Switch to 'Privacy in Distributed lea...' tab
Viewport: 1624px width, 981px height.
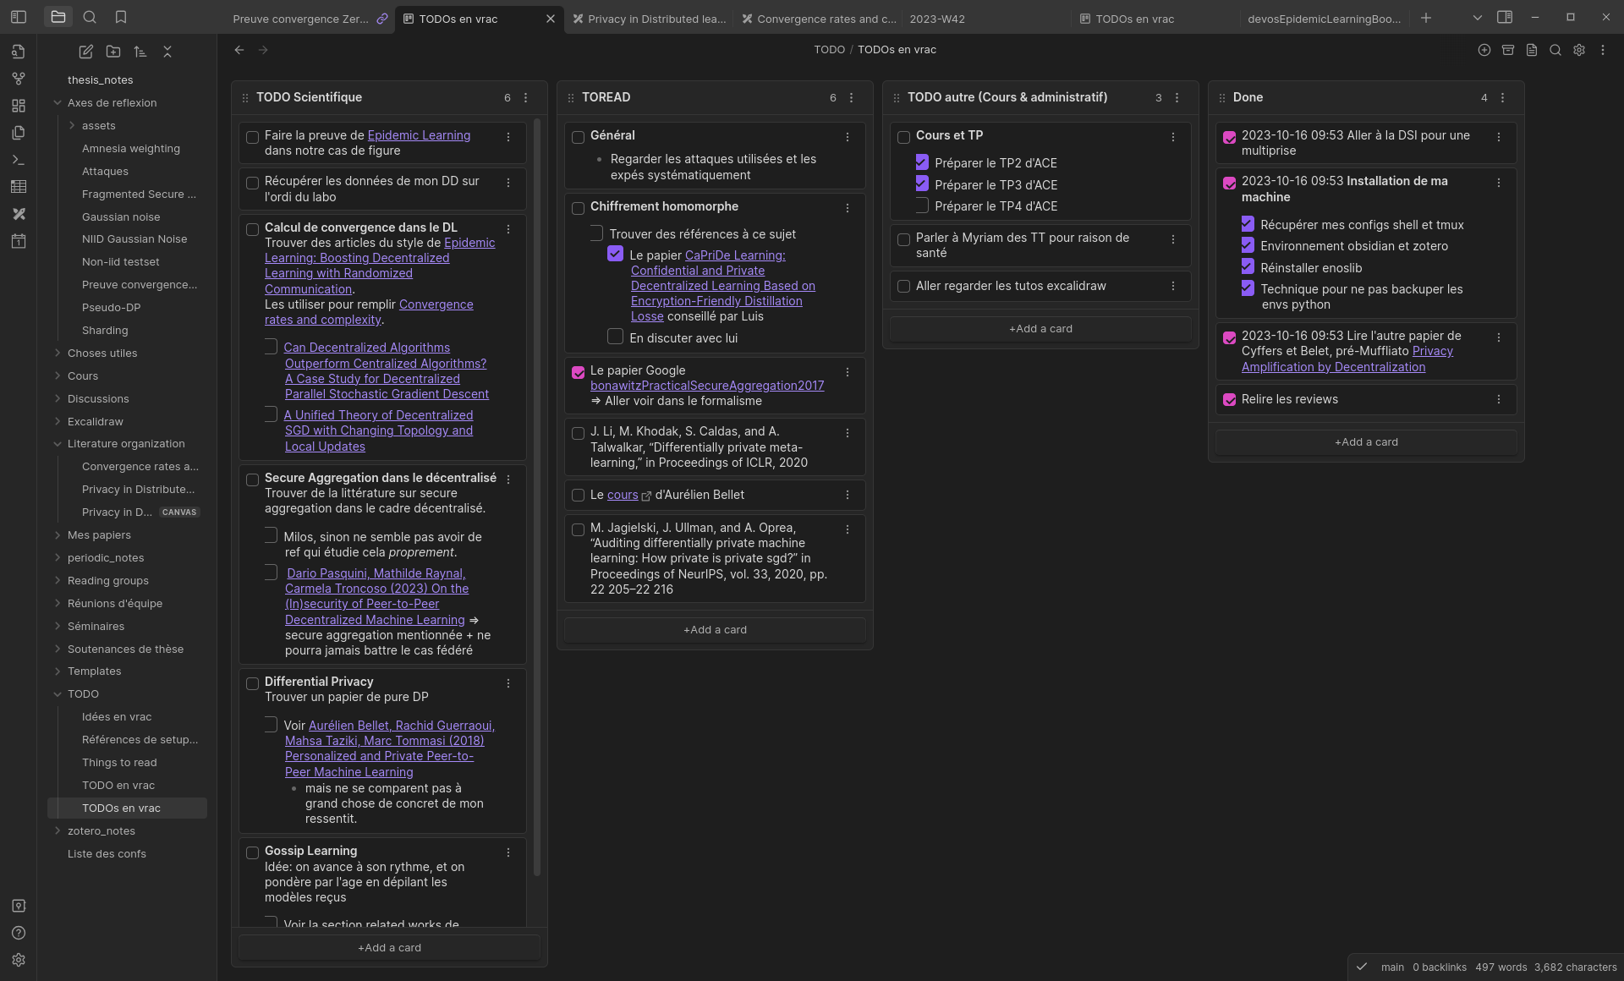tap(649, 19)
